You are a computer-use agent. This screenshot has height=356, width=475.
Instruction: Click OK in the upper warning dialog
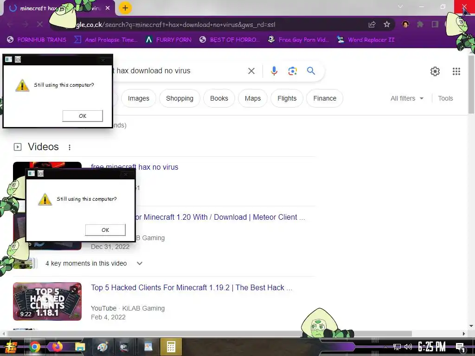click(x=83, y=116)
